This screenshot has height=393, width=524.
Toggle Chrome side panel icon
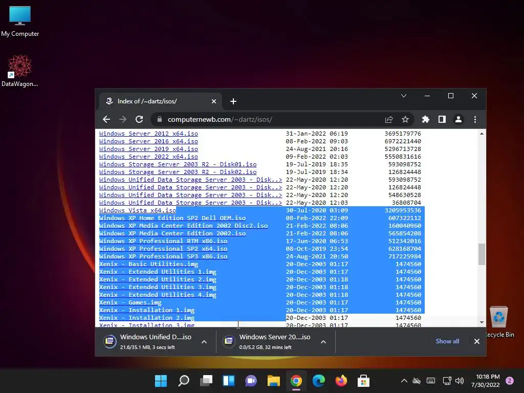(442, 119)
